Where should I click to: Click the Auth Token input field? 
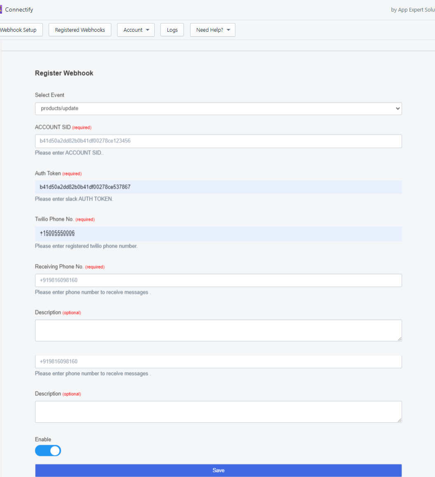219,187
